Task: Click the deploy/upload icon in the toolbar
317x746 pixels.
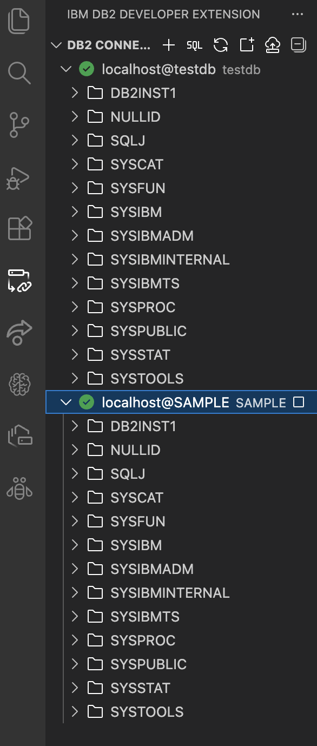Action: click(272, 45)
